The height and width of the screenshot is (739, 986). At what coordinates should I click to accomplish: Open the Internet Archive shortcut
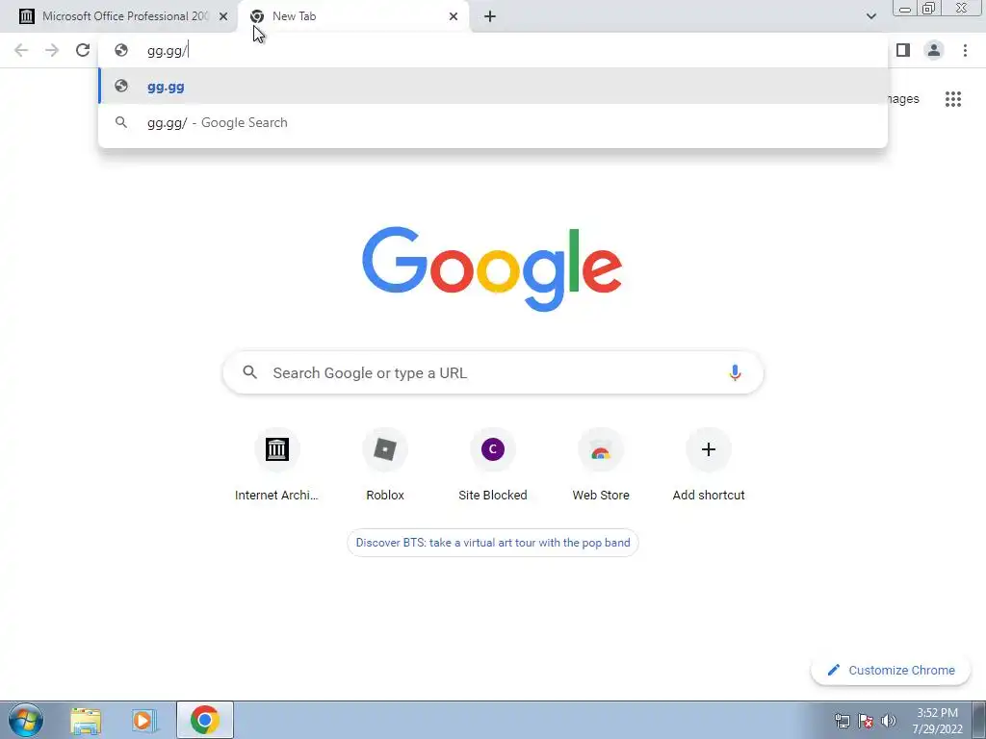pyautogui.click(x=276, y=465)
